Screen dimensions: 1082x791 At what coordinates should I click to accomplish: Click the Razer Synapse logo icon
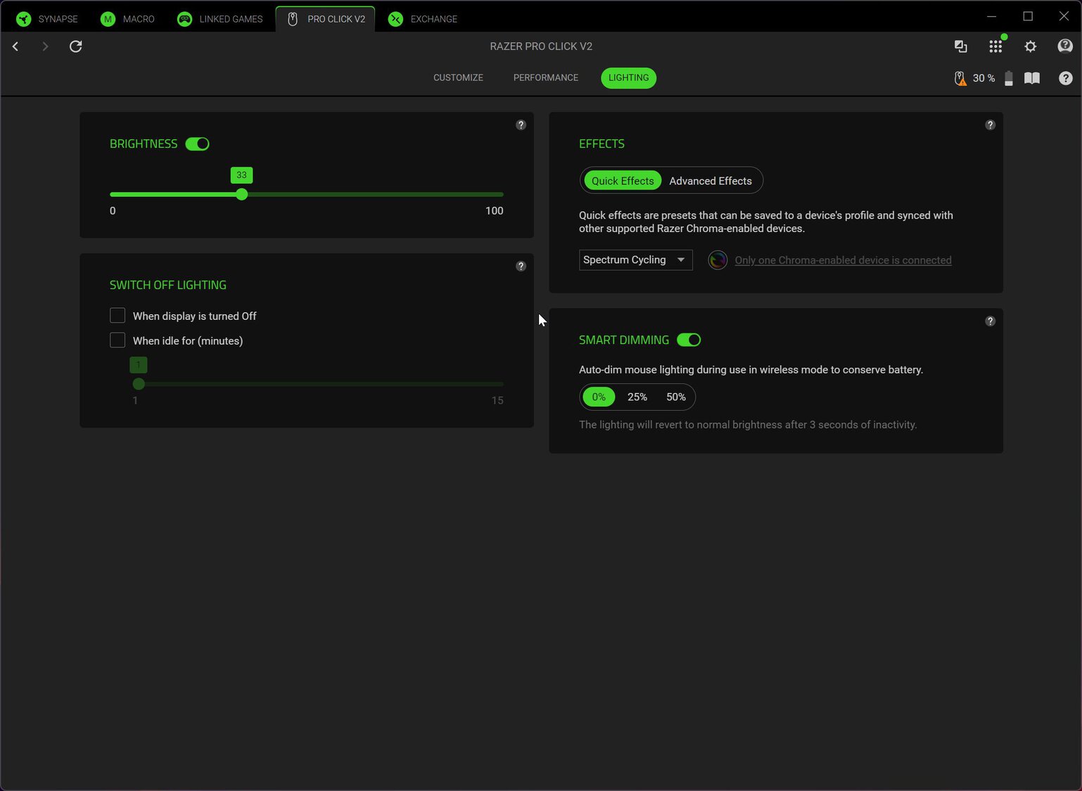coord(24,19)
